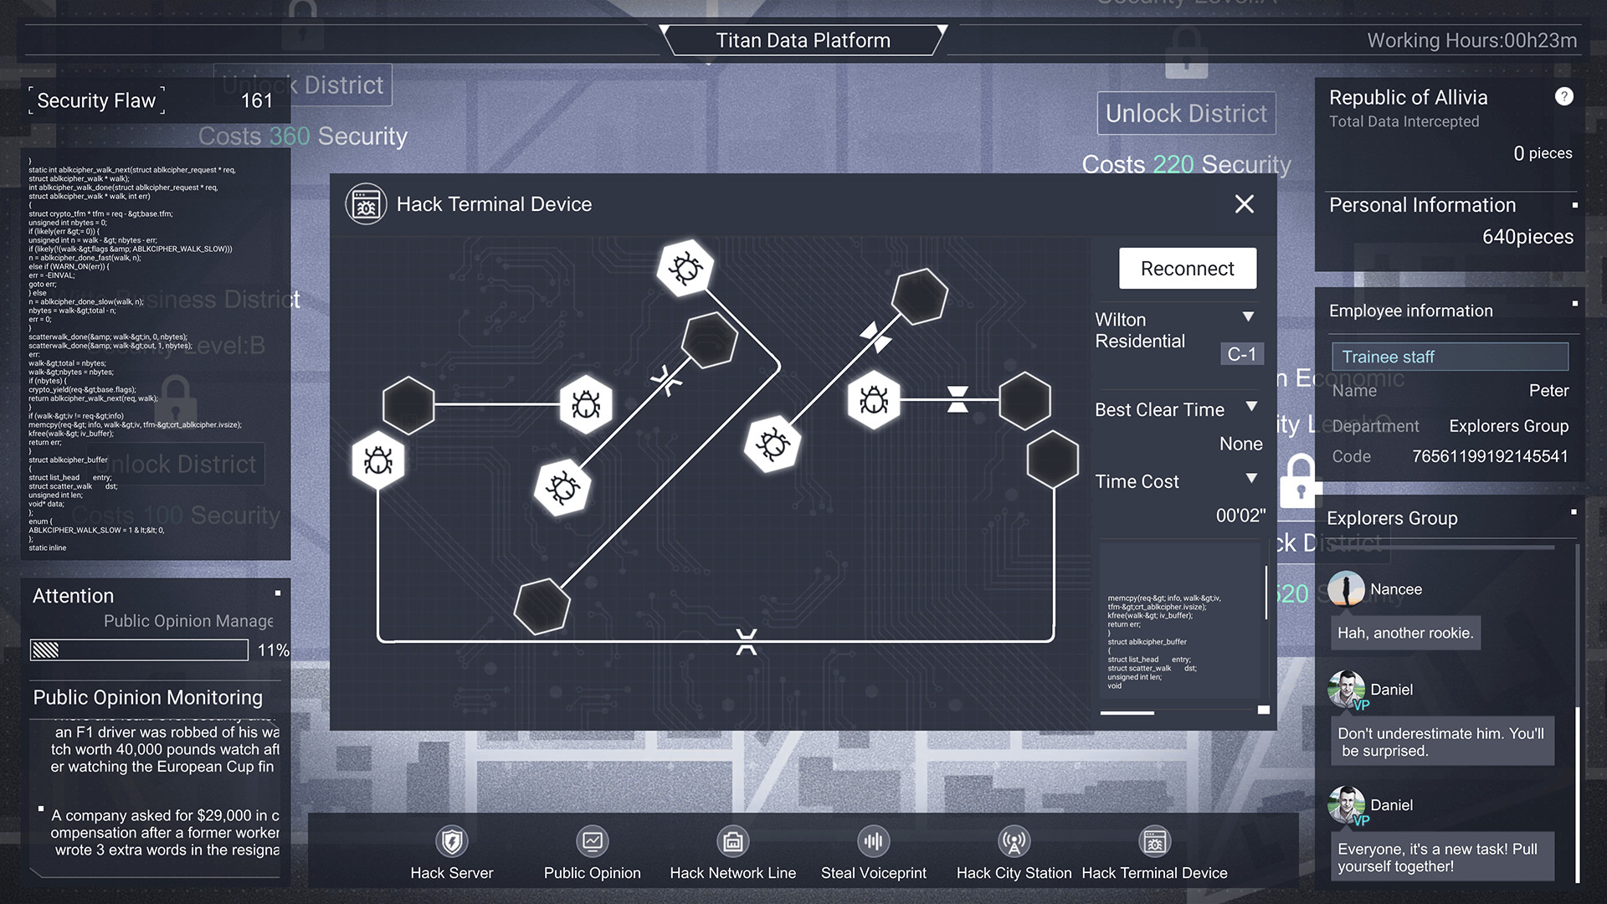Open the Public Opinion tool
This screenshot has height=904, width=1607.
(592, 850)
